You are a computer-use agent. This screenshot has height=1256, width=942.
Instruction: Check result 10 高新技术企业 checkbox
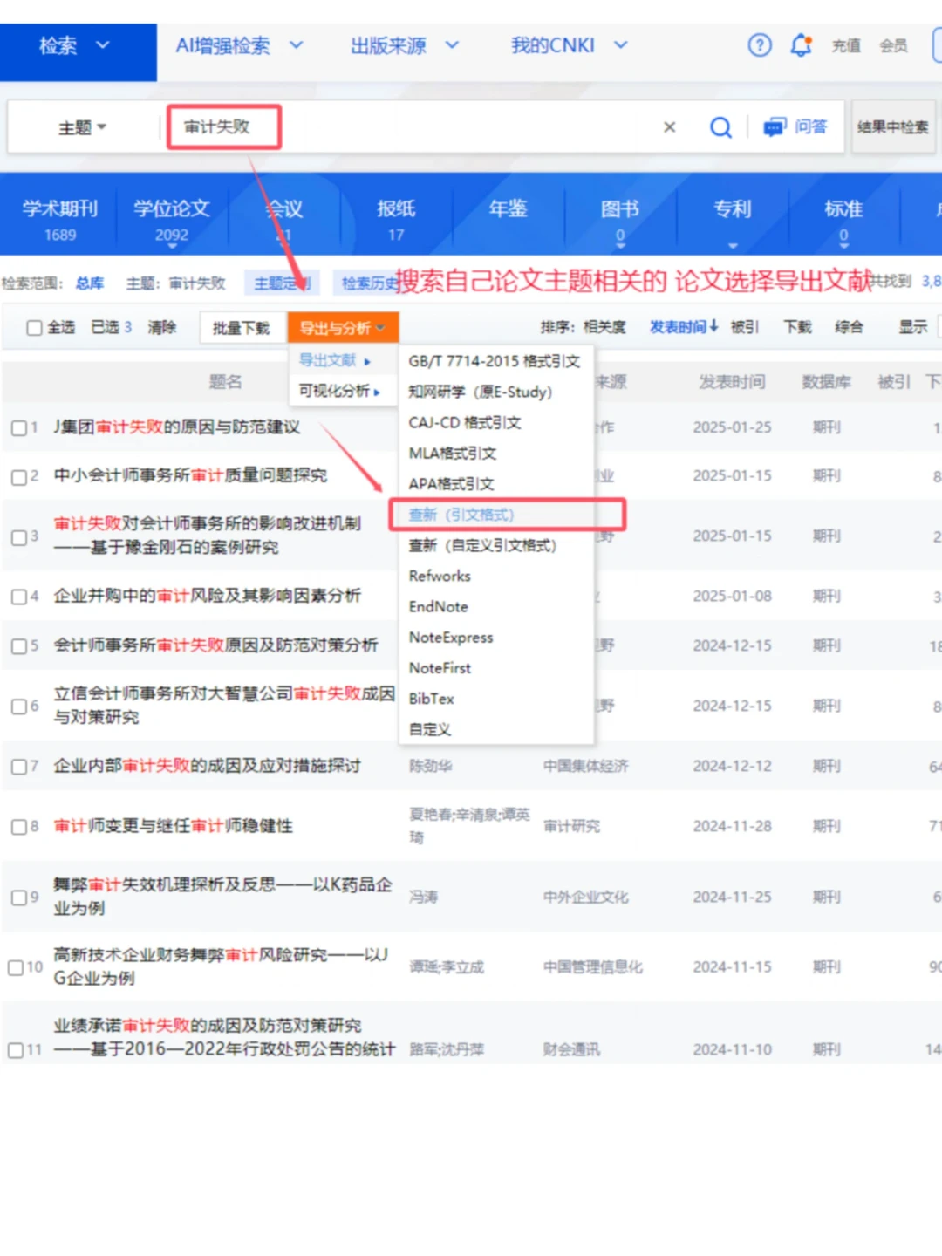[16, 967]
